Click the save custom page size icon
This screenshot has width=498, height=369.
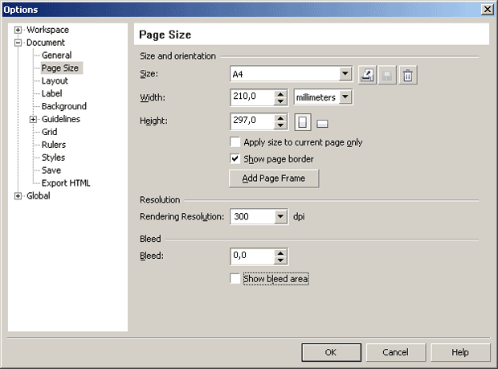tap(387, 75)
